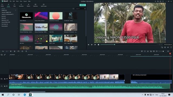Viewport: 173px width, 97px height.
Task: Open the Split Screen tab
Action: pos(44,5)
